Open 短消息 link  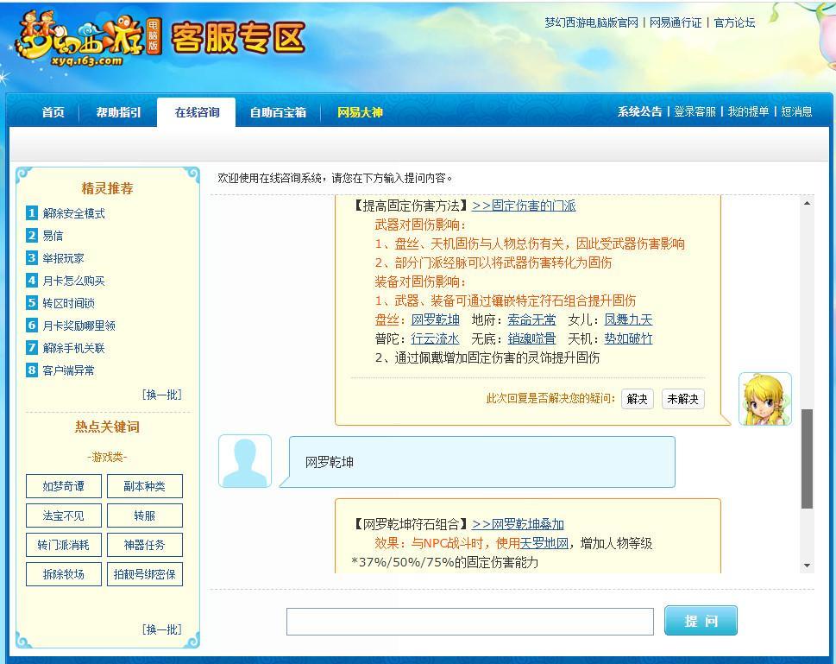tap(796, 111)
